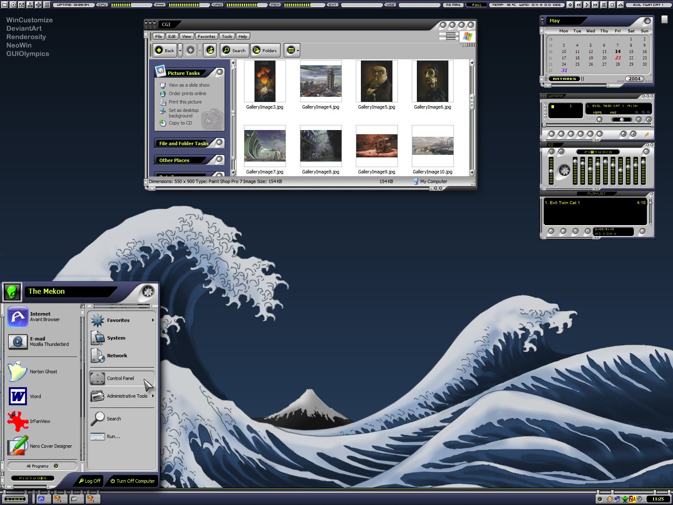The image size is (673, 505).
Task: Open System in the start menu
Action: pyautogui.click(x=122, y=338)
